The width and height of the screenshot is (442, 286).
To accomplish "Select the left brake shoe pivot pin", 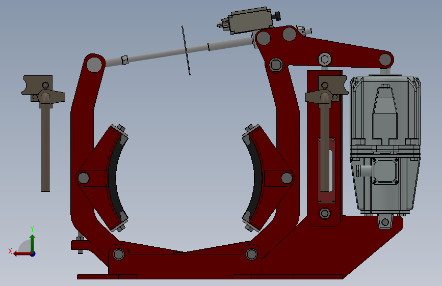I will click(x=84, y=178).
